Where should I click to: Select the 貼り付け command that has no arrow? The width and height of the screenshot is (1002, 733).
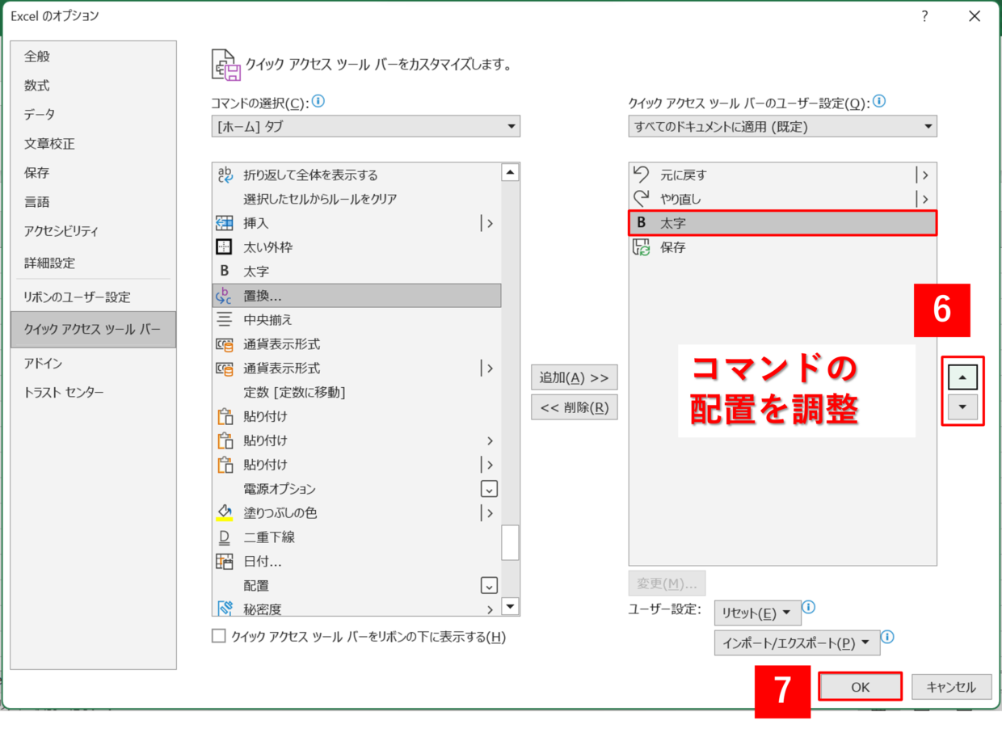coord(356,416)
